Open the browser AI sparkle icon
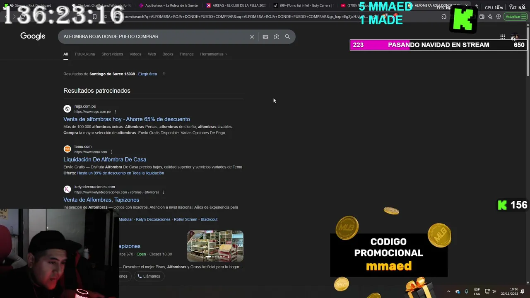Screen dimensions: 530x298 [490, 17]
